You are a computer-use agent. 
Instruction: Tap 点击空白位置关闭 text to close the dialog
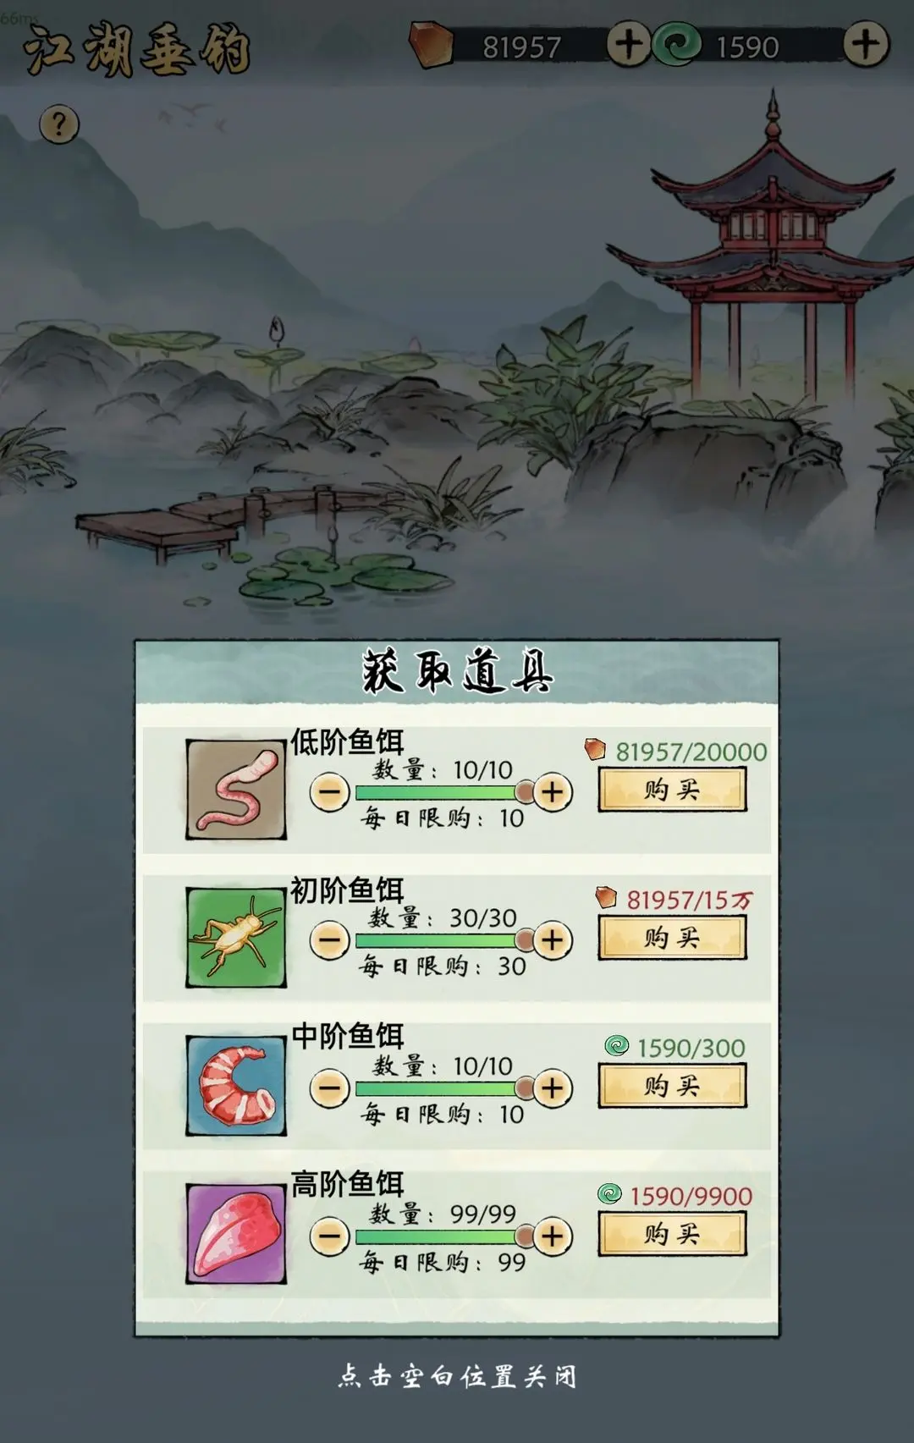[x=457, y=1376]
